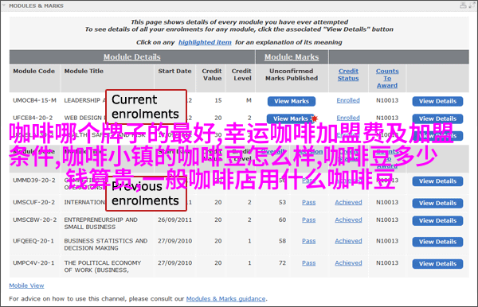
Task: Click start date 27/09/2010 for UMPC4V-20-1
Action: 174,263
